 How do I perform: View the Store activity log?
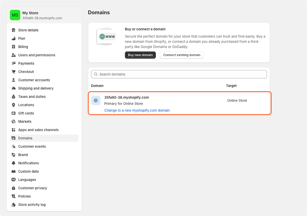click(44, 205)
